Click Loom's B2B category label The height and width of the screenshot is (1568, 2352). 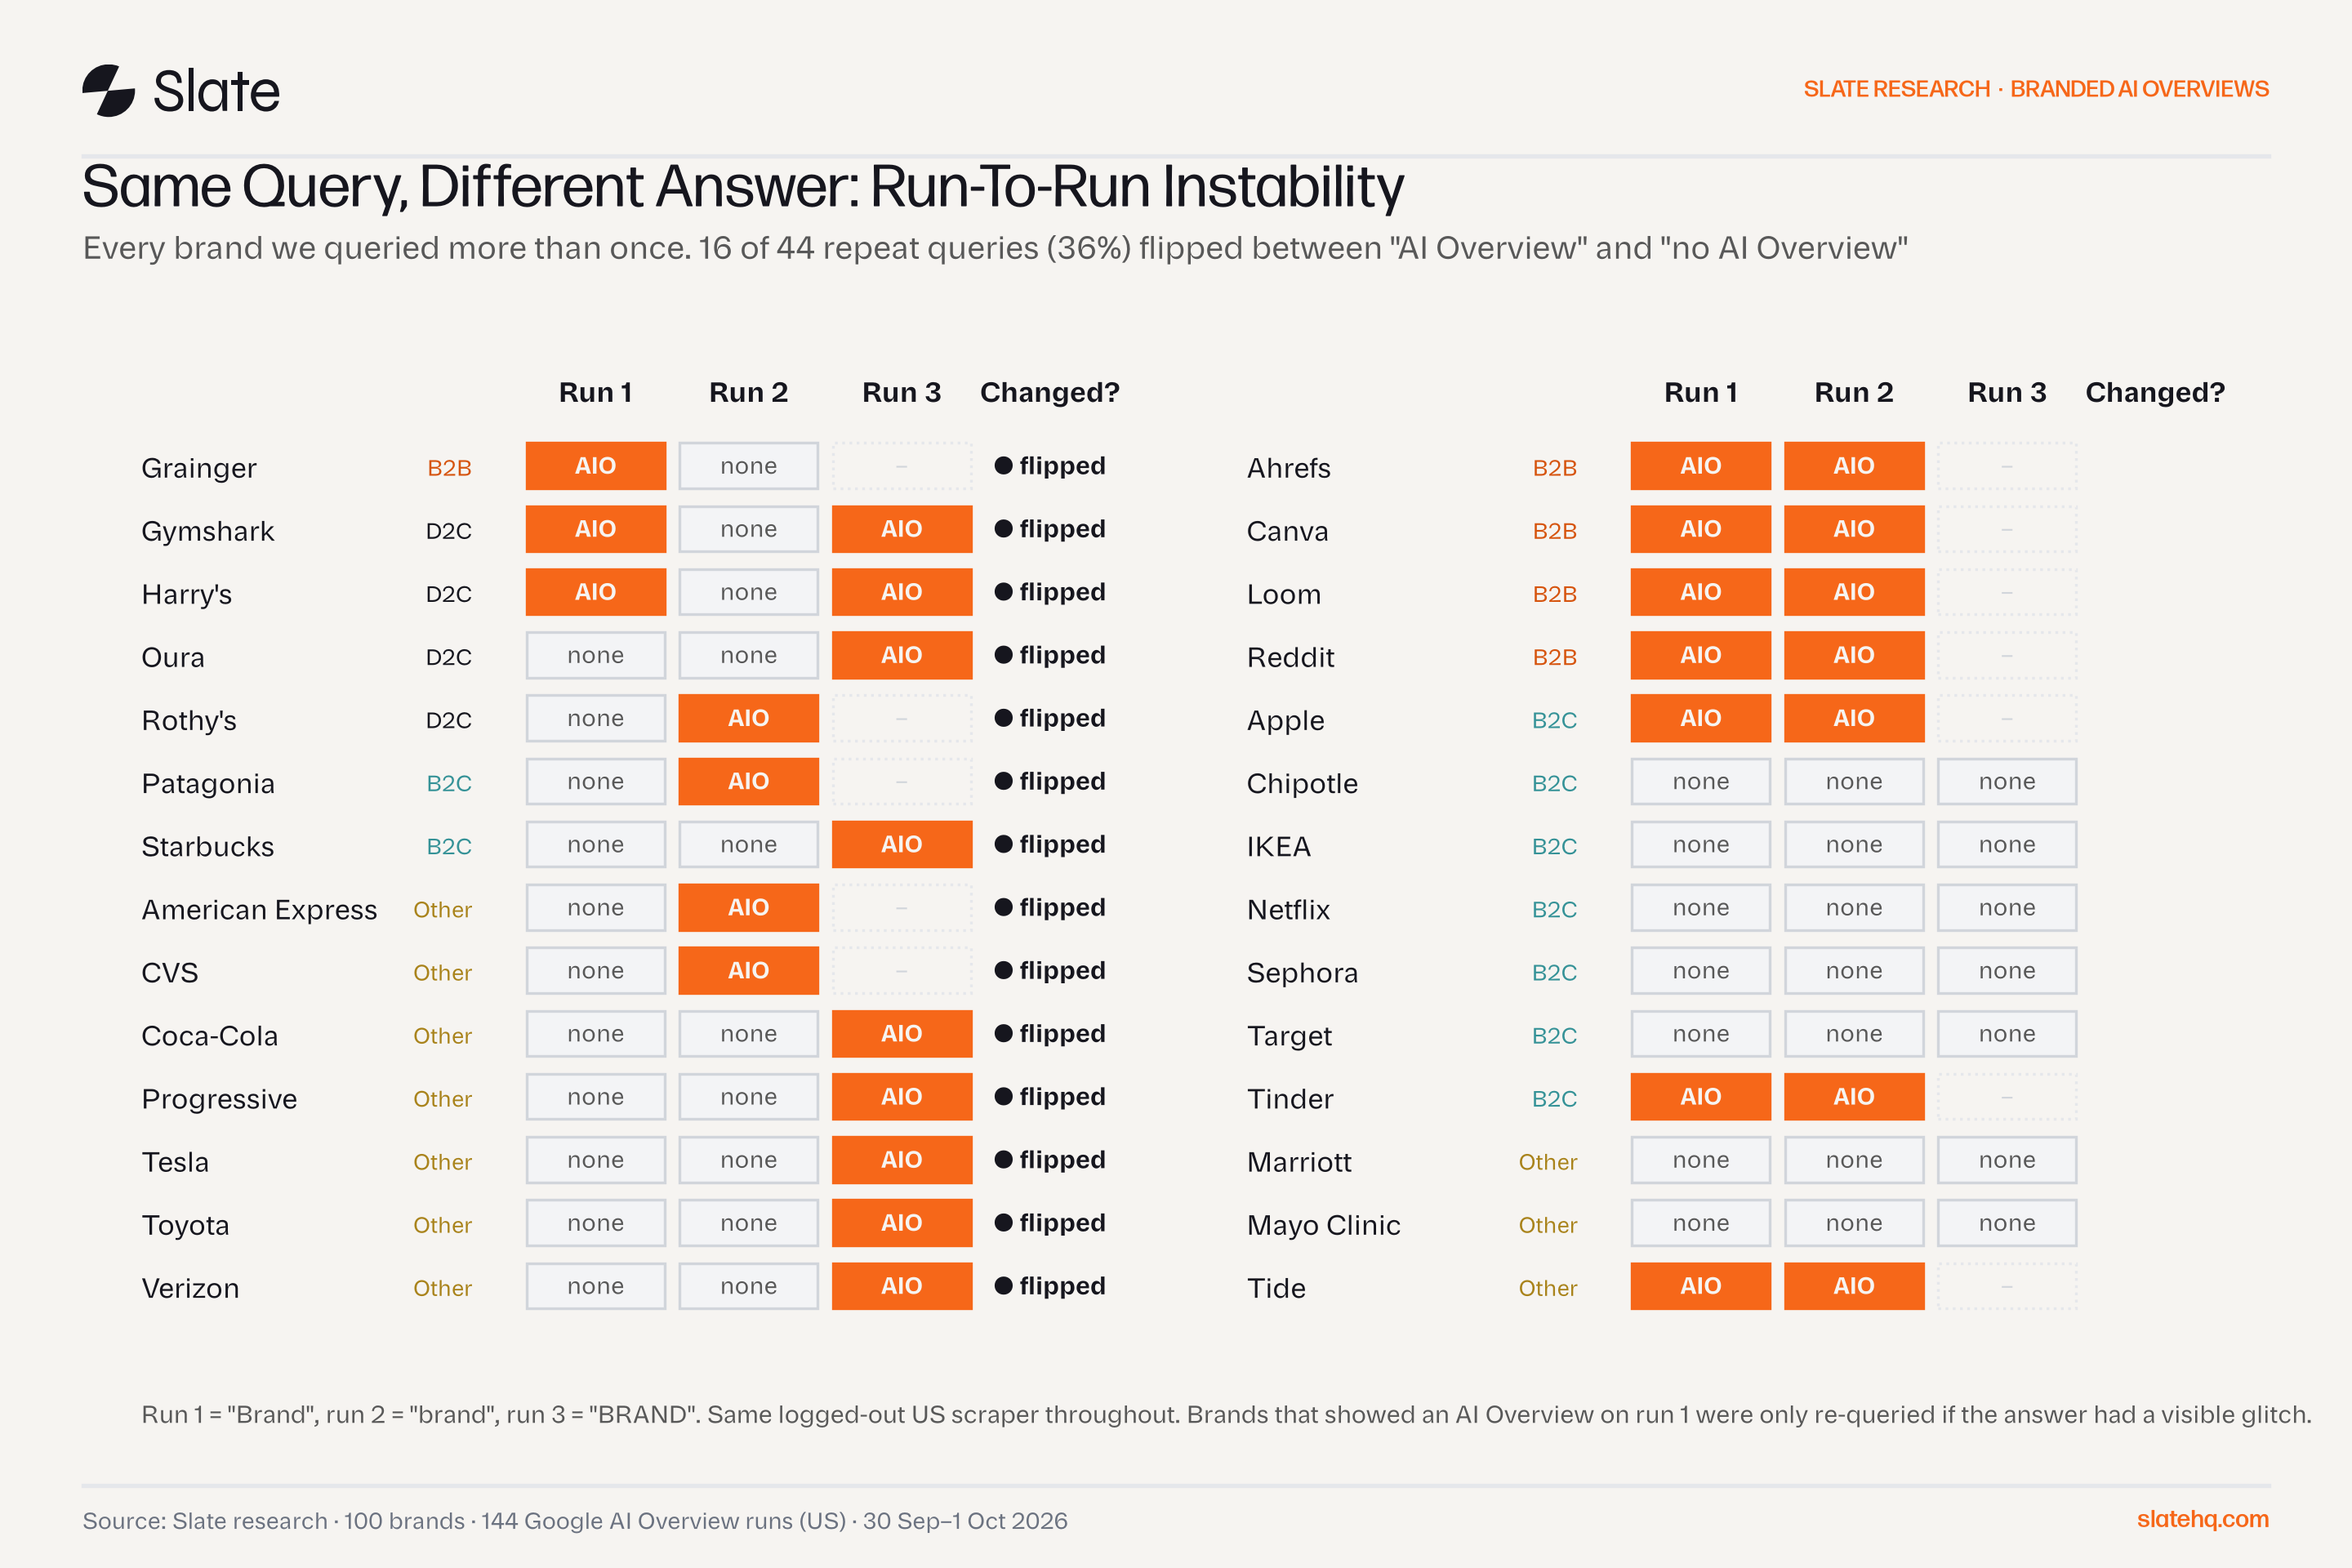click(x=1555, y=594)
